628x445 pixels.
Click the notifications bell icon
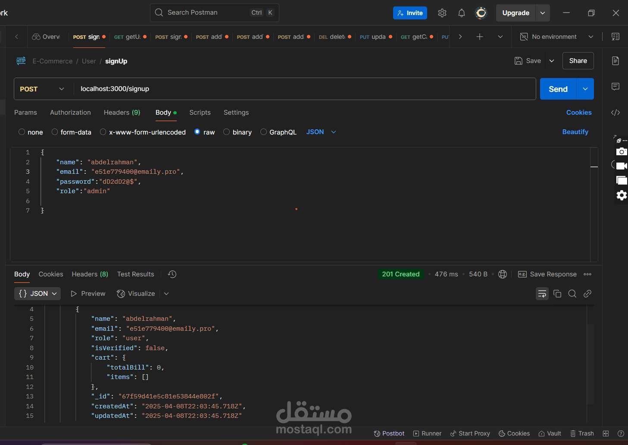[461, 13]
